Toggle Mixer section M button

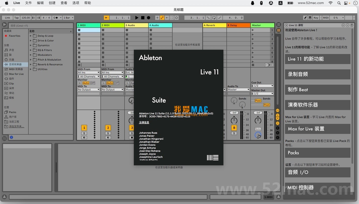[x=278, y=123]
